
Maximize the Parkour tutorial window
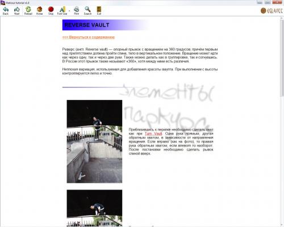pos(268,2)
